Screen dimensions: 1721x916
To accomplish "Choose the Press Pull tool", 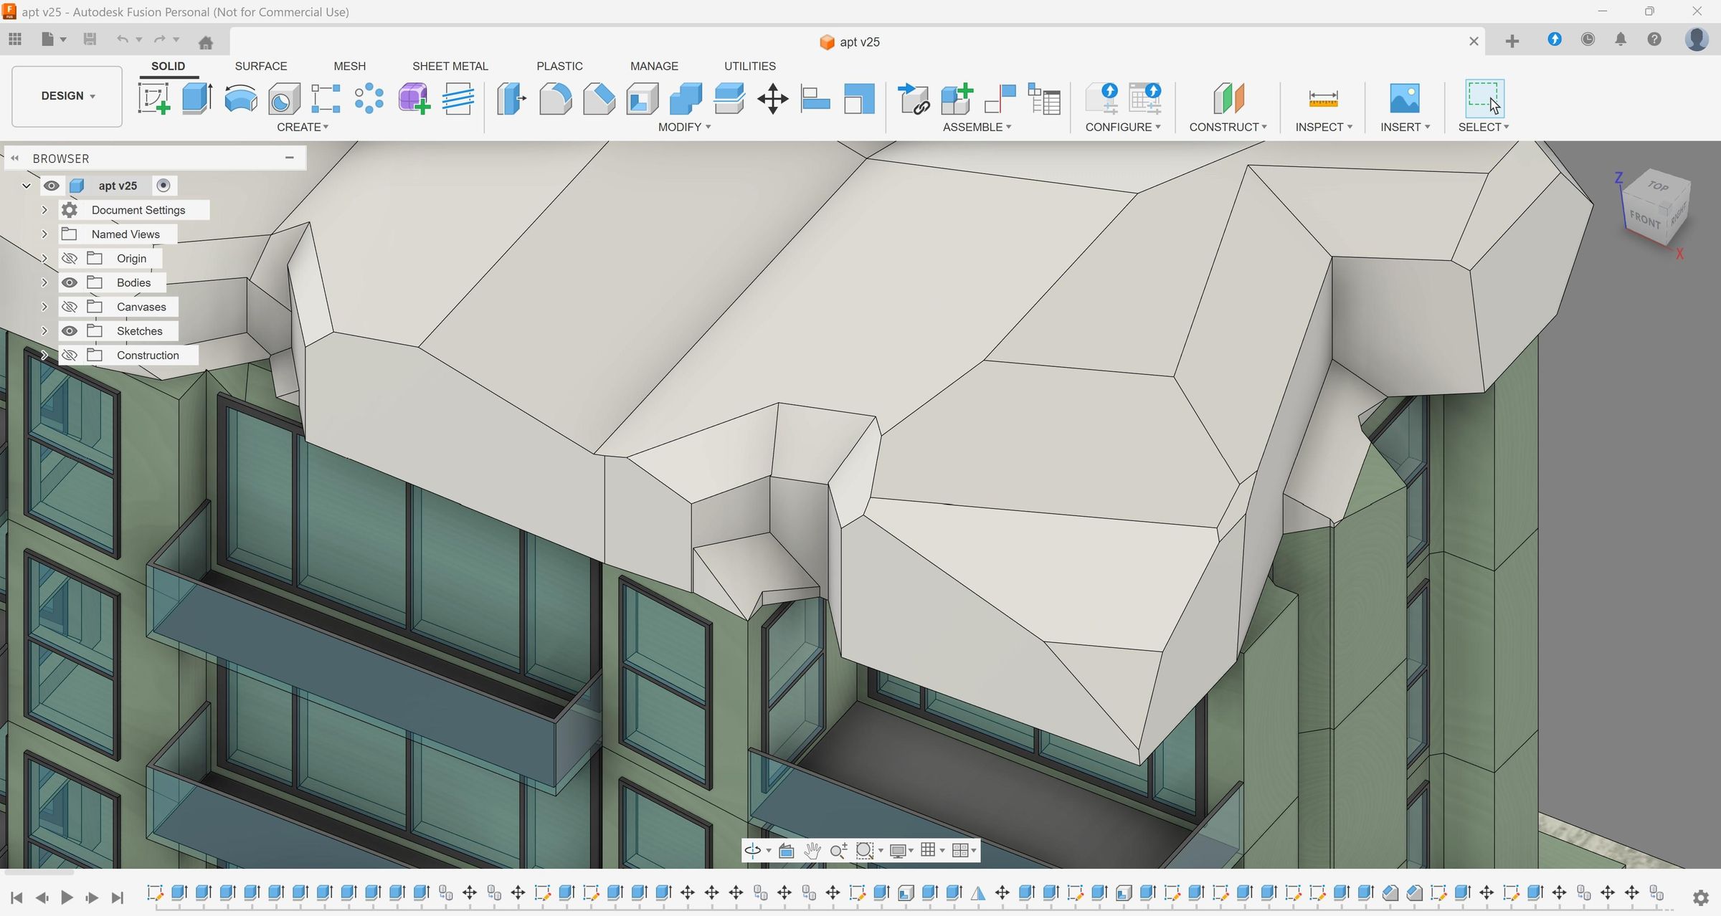I will click(511, 98).
